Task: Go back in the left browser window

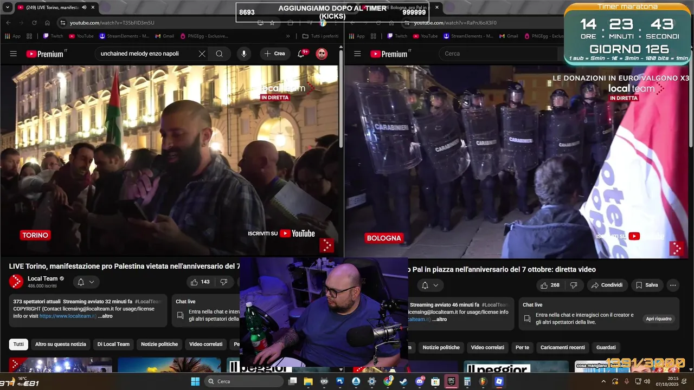Action: [8, 23]
